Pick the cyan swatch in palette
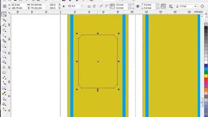The width and height of the screenshot is (208, 117). point(206,69)
